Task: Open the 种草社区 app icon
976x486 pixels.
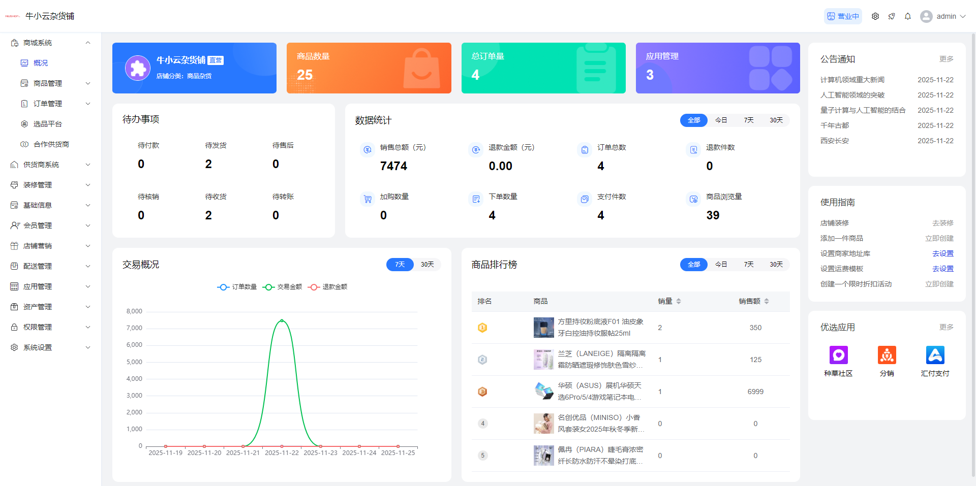Action: click(x=838, y=355)
